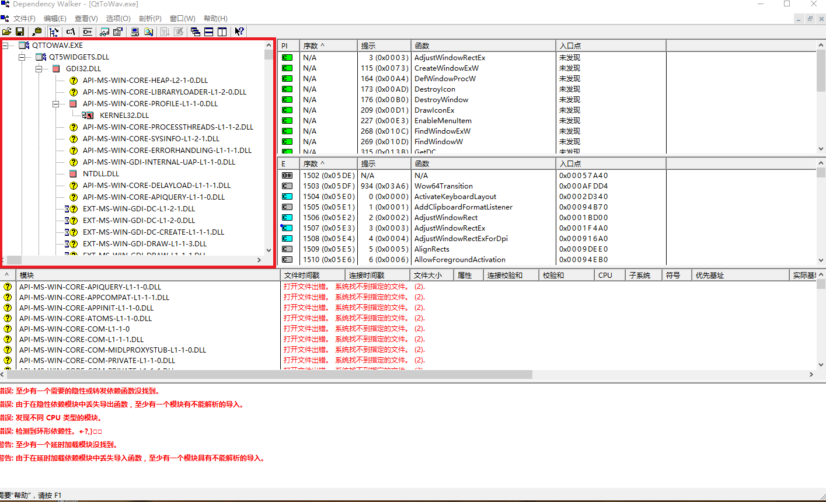Image resolution: width=826 pixels, height=502 pixels.
Task: Click the Start Profiling toolbar icon
Action: click(x=165, y=32)
